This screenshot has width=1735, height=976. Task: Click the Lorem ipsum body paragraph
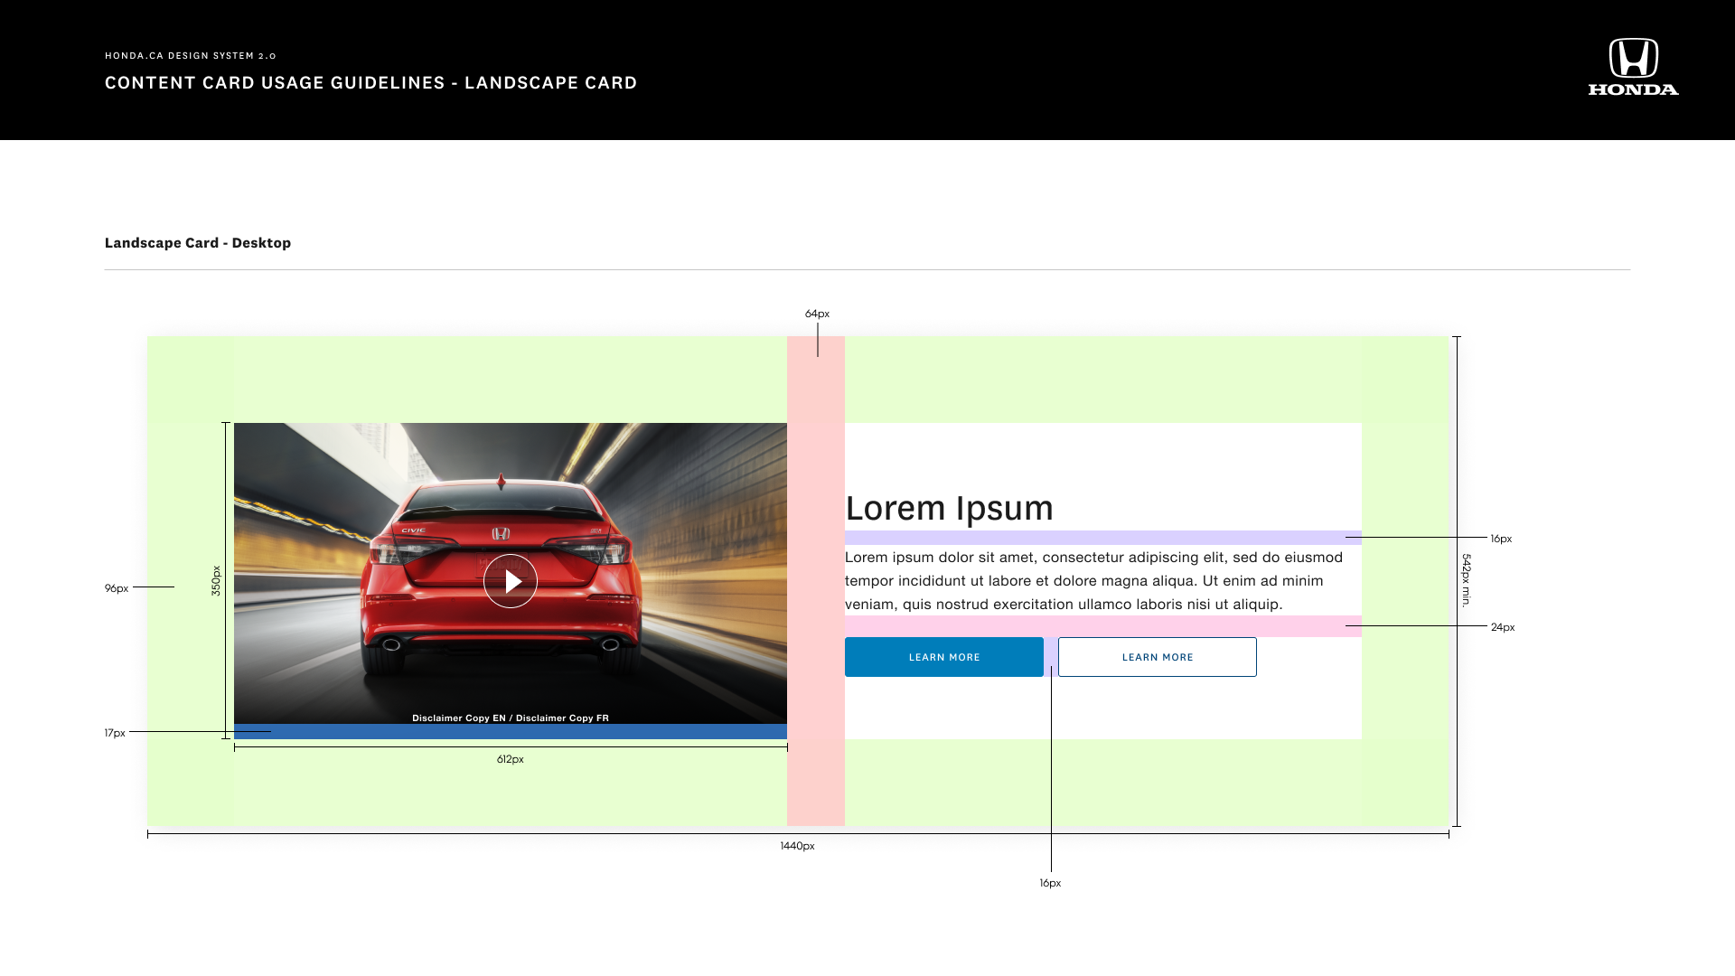tap(1094, 581)
